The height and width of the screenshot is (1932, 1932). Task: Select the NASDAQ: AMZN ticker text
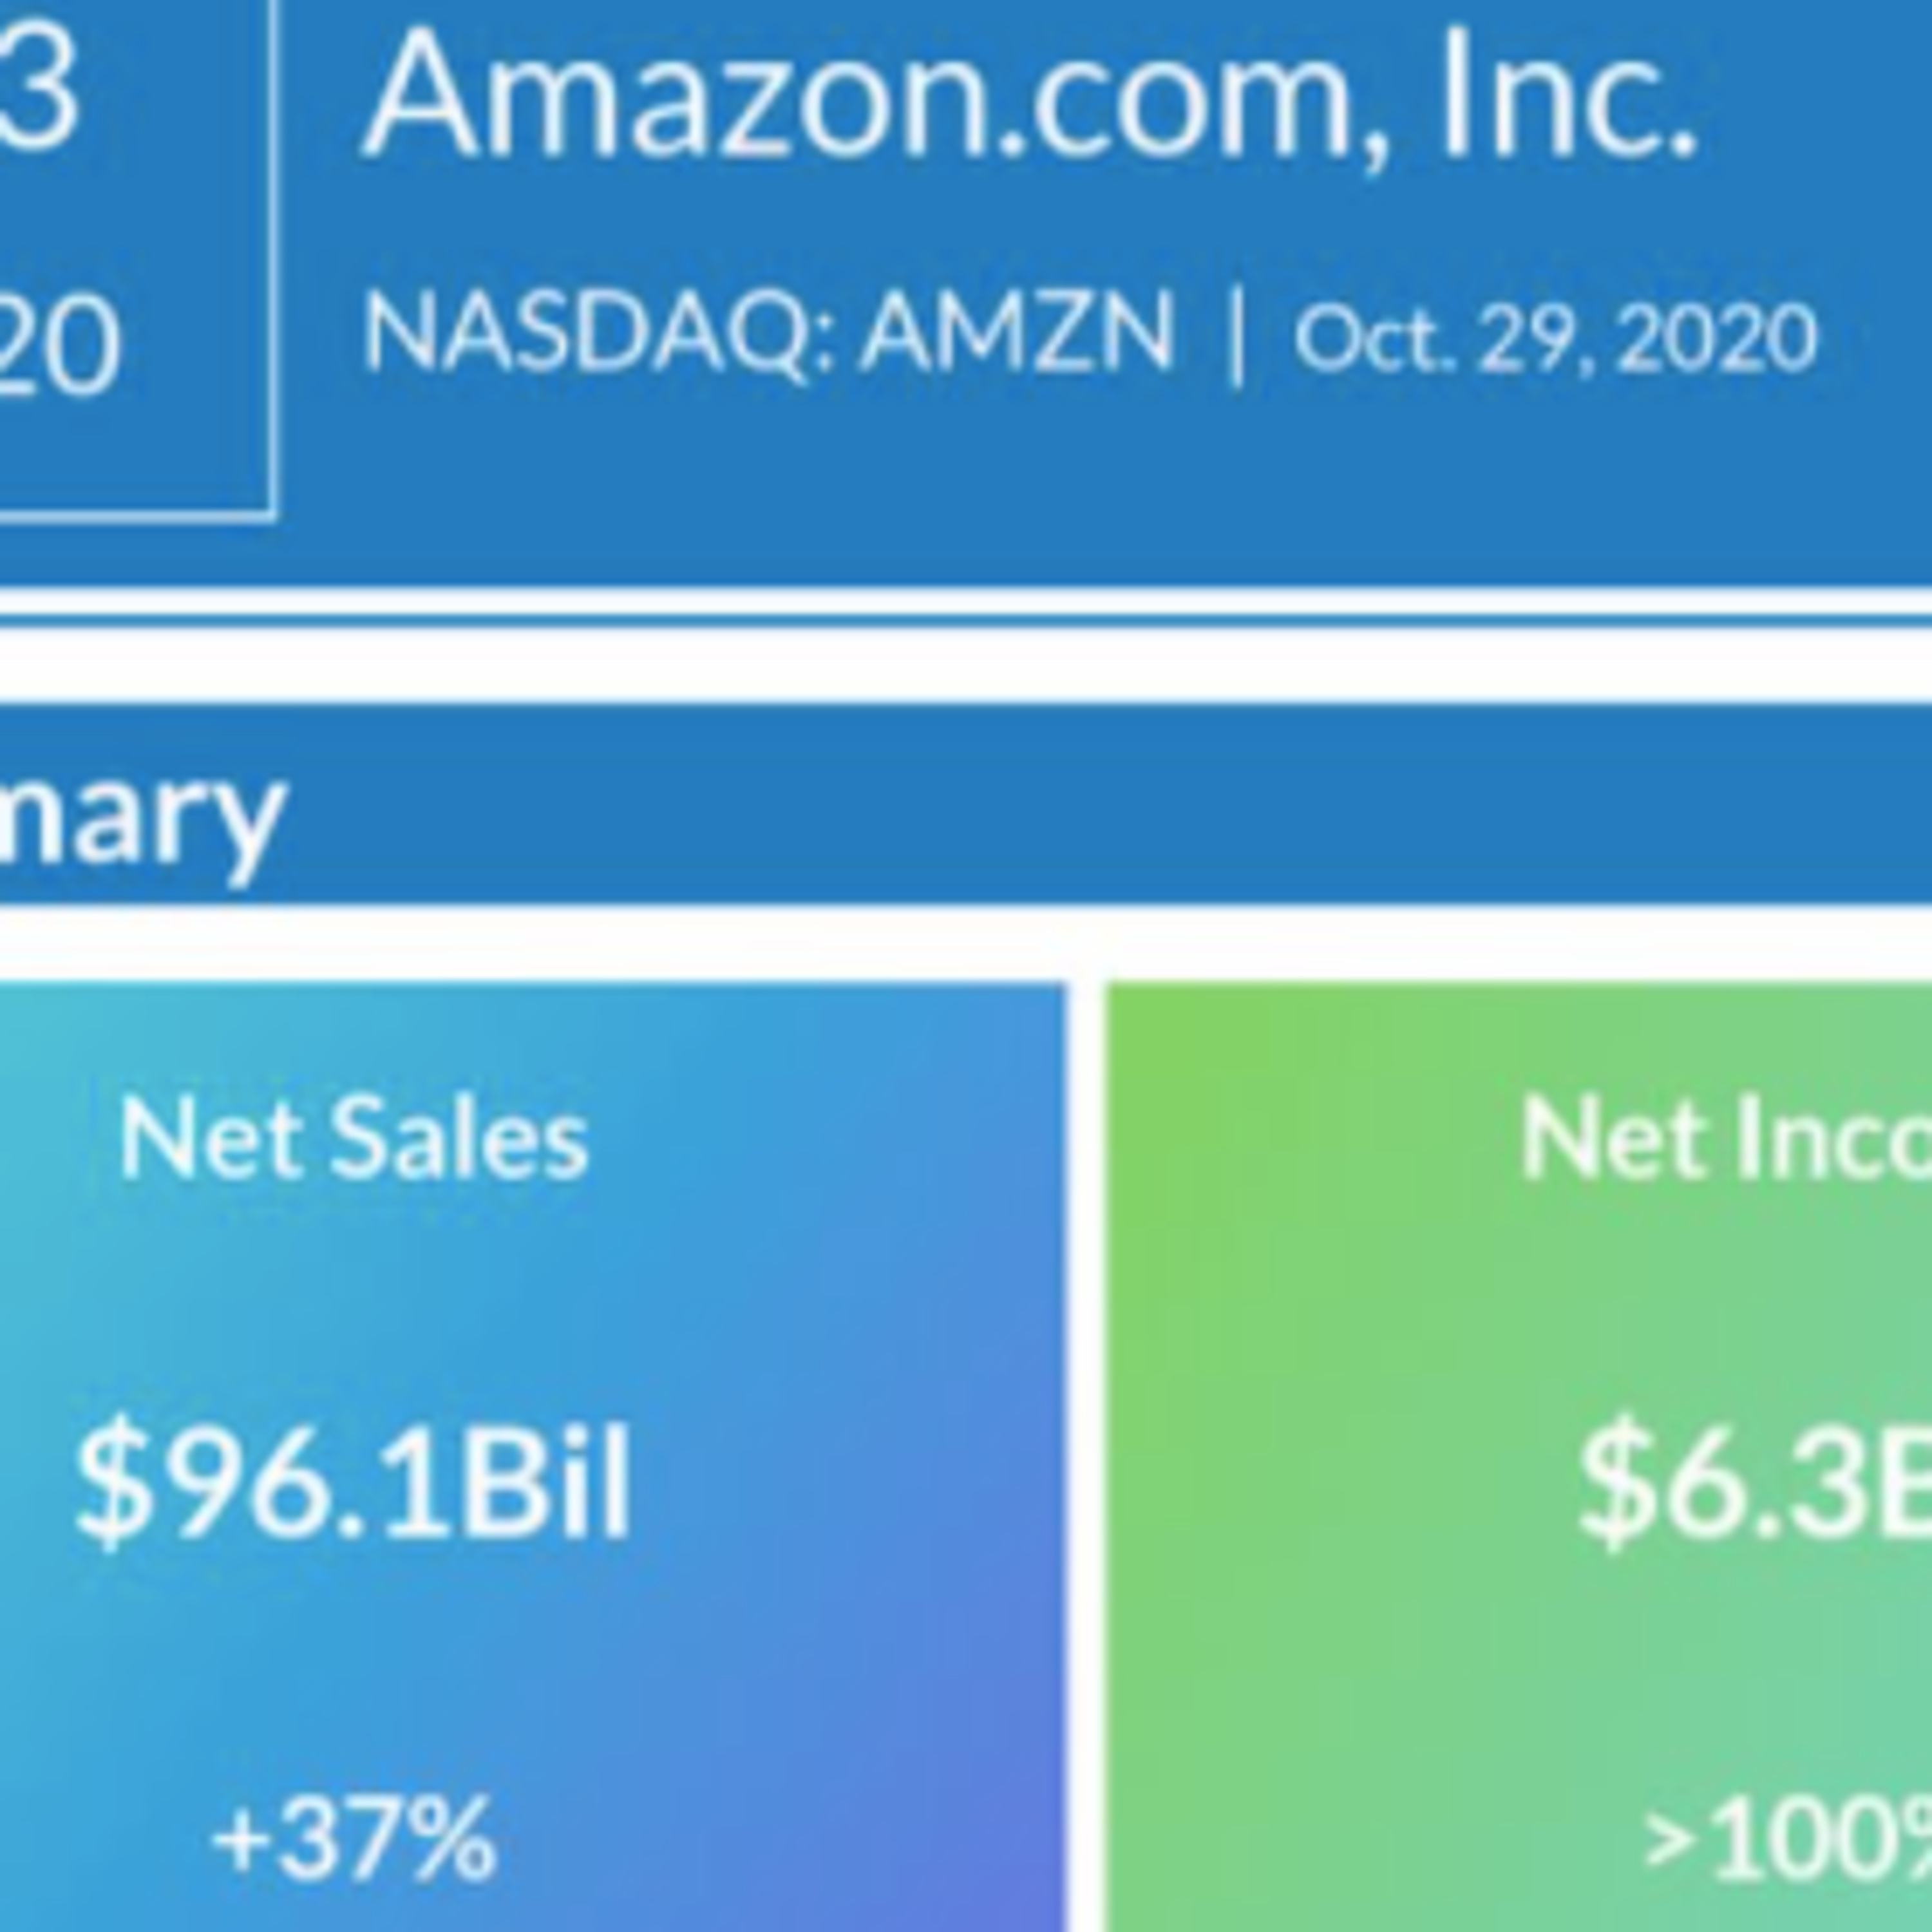coord(768,335)
